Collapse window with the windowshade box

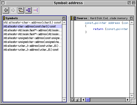134,3
